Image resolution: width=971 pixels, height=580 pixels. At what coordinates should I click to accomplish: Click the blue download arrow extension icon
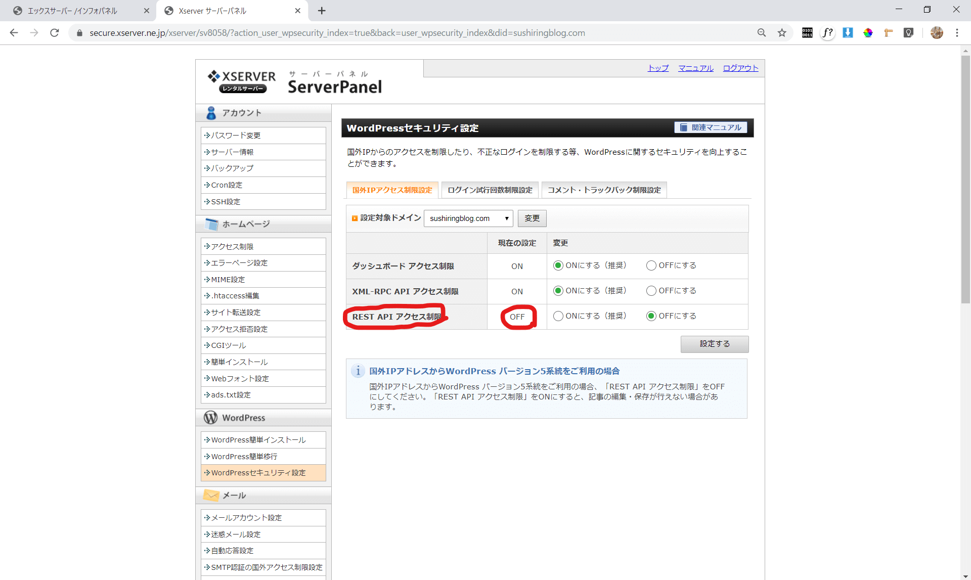pos(848,33)
